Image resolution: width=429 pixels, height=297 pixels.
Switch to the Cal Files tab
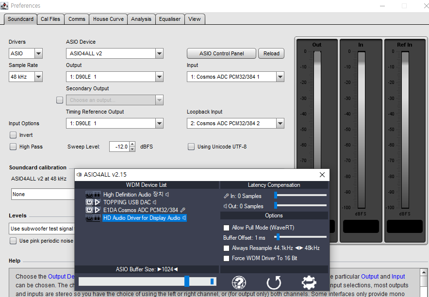click(x=50, y=19)
